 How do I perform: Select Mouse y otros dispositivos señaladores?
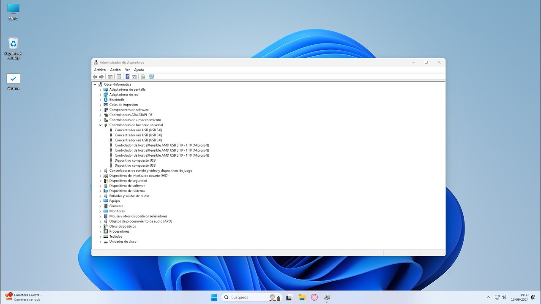pos(138,216)
